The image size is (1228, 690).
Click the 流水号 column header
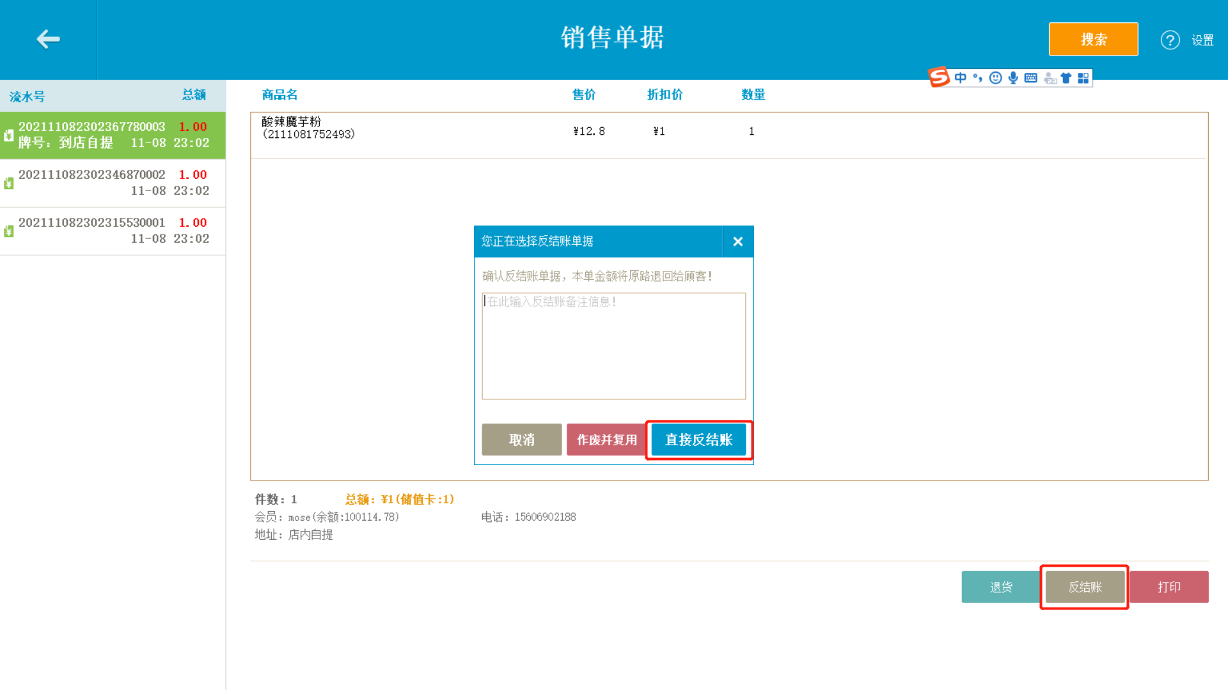tap(27, 96)
